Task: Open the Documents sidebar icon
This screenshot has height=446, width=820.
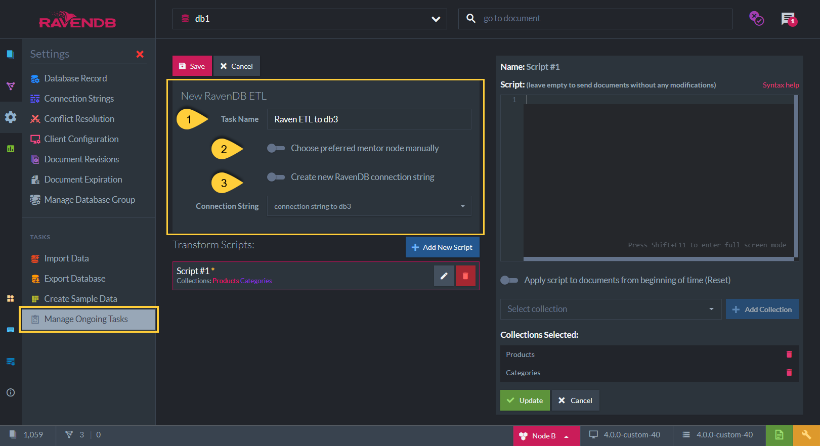Action: coord(11,55)
